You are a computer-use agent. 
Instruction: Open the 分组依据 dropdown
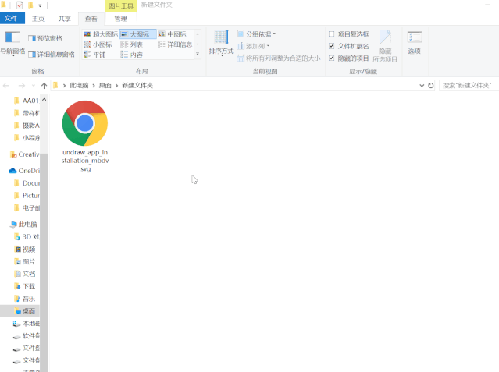tap(256, 34)
